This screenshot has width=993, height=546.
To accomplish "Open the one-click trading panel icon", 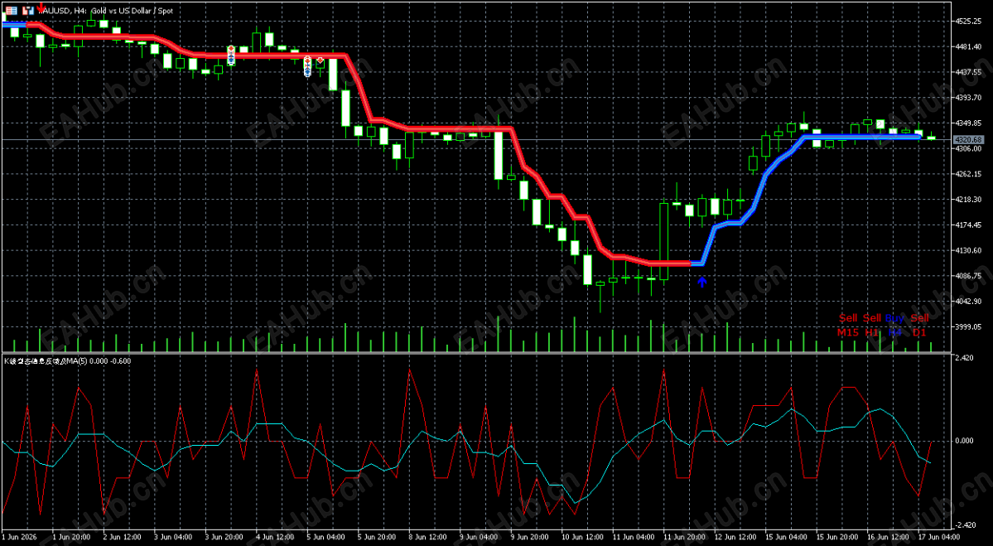I will pos(11,10).
